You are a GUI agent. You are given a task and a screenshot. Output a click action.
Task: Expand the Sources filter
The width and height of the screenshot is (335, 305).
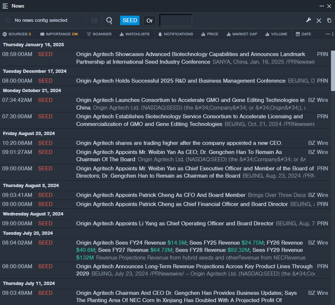[x=17, y=34]
